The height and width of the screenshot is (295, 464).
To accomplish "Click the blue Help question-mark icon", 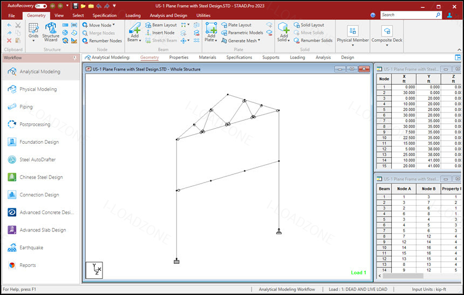I will 373,15.
